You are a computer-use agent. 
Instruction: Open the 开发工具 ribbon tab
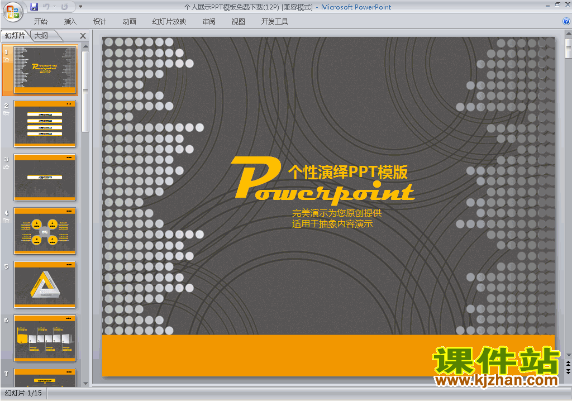[x=275, y=22]
